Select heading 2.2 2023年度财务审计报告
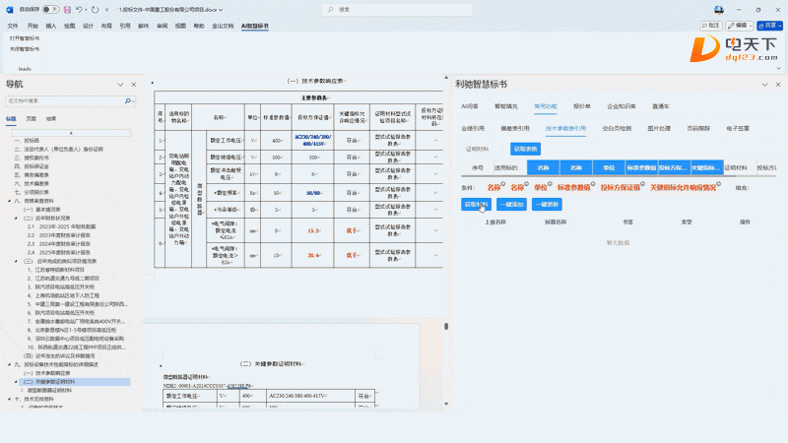 [59, 235]
